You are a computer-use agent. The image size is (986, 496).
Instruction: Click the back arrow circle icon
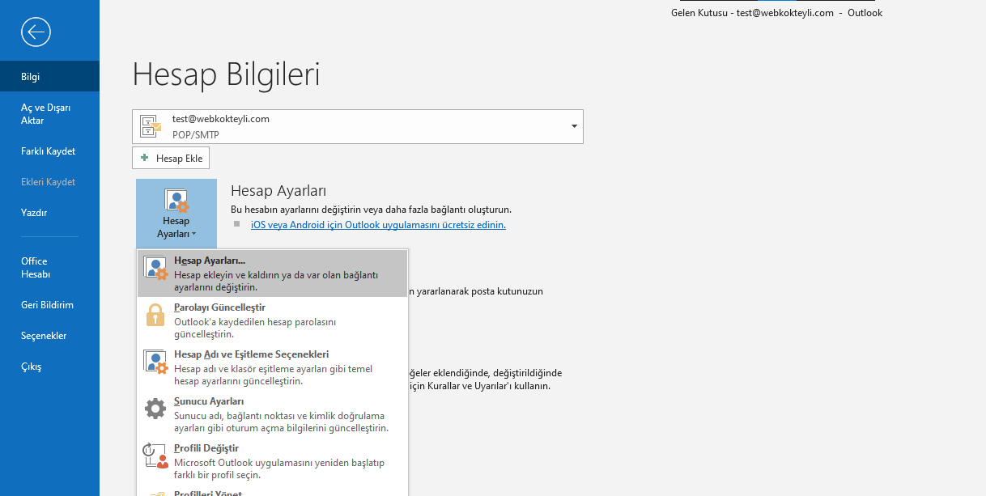pos(36,32)
